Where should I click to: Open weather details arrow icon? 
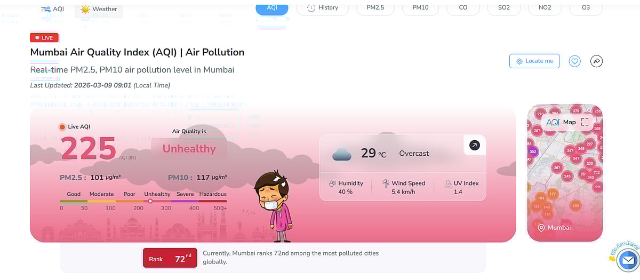474,145
